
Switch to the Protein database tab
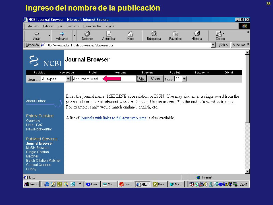[x=94, y=73]
